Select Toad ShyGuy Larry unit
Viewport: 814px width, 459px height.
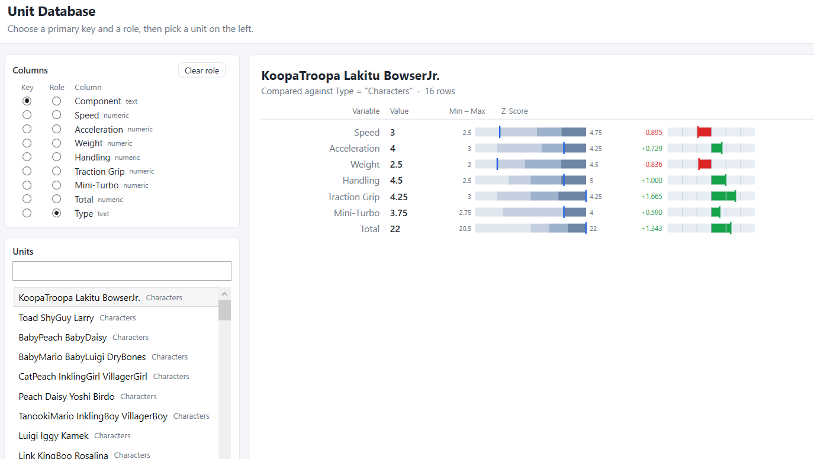pyautogui.click(x=116, y=317)
